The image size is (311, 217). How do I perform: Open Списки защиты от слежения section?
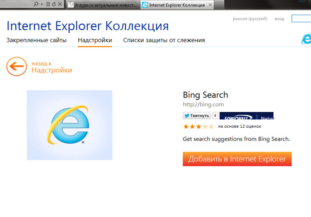pos(164,40)
